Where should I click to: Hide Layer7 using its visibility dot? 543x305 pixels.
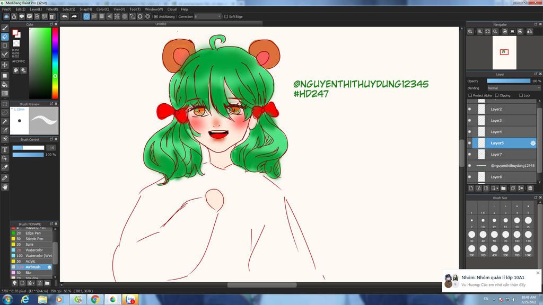point(470,154)
